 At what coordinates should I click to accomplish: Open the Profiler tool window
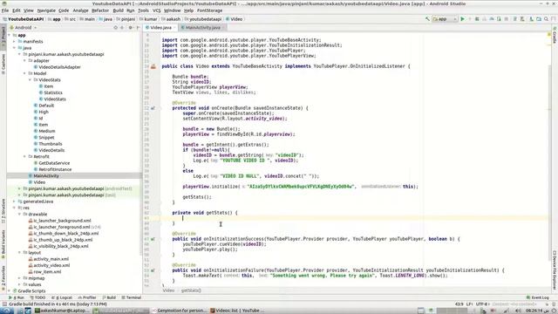coord(87,297)
